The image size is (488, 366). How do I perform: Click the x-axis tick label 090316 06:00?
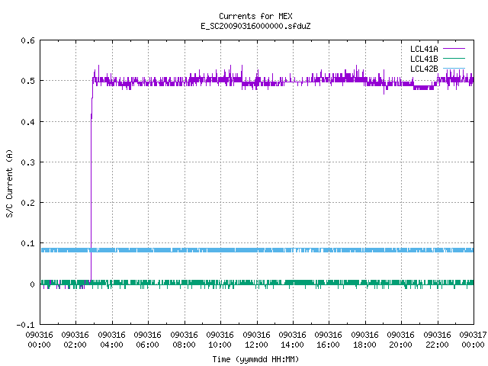147,340
